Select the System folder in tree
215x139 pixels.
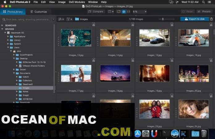(17, 44)
